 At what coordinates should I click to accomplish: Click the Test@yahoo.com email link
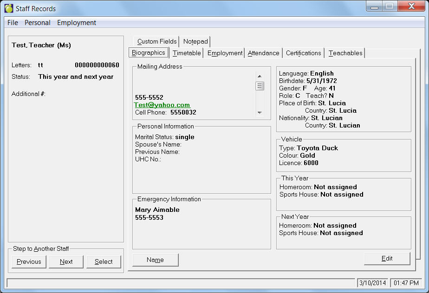pos(162,105)
